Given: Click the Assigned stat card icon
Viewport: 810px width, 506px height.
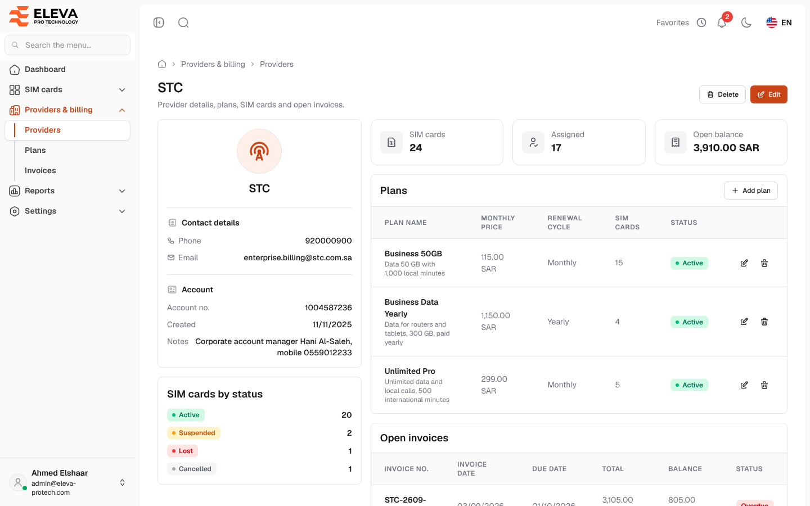Looking at the screenshot, I should click(533, 142).
